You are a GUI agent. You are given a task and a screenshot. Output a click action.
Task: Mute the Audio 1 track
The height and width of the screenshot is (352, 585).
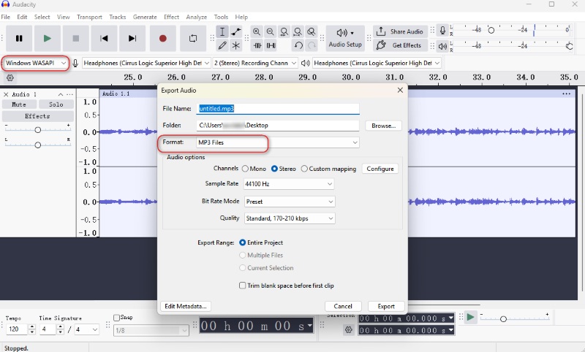[19, 104]
